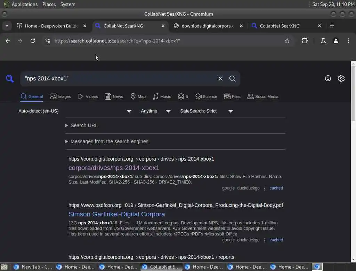The height and width of the screenshot is (271, 356).
Task: Clear the search query with the X
Action: pos(220,78)
